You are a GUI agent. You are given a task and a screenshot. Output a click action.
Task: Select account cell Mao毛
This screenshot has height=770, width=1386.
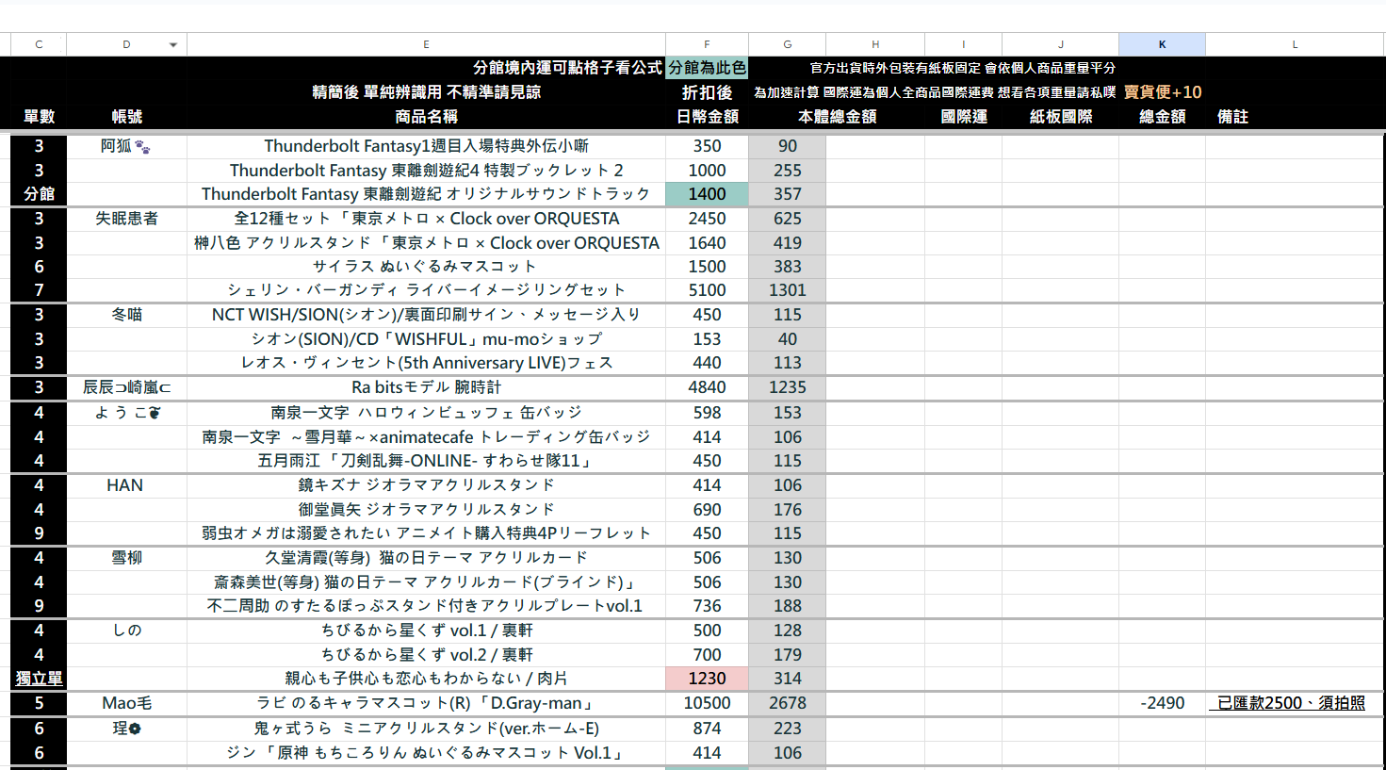pyautogui.click(x=126, y=703)
